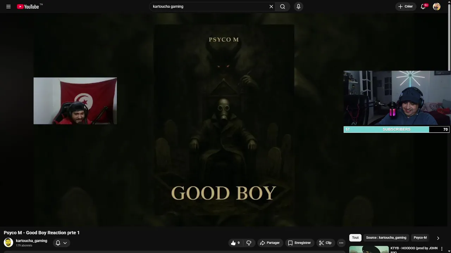Open the notifications bell in the header
This screenshot has width=451, height=253.
point(423,6)
